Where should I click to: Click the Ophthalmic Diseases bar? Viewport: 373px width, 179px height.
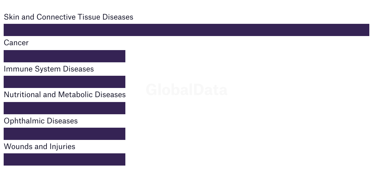pyautogui.click(x=65, y=134)
